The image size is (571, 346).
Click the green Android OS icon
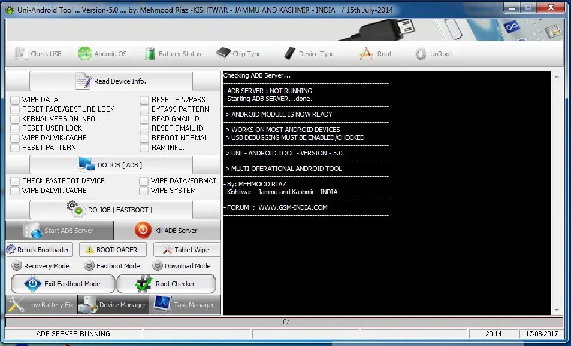tap(85, 53)
